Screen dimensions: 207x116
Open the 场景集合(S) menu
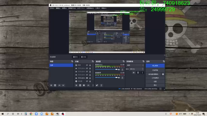90,8
